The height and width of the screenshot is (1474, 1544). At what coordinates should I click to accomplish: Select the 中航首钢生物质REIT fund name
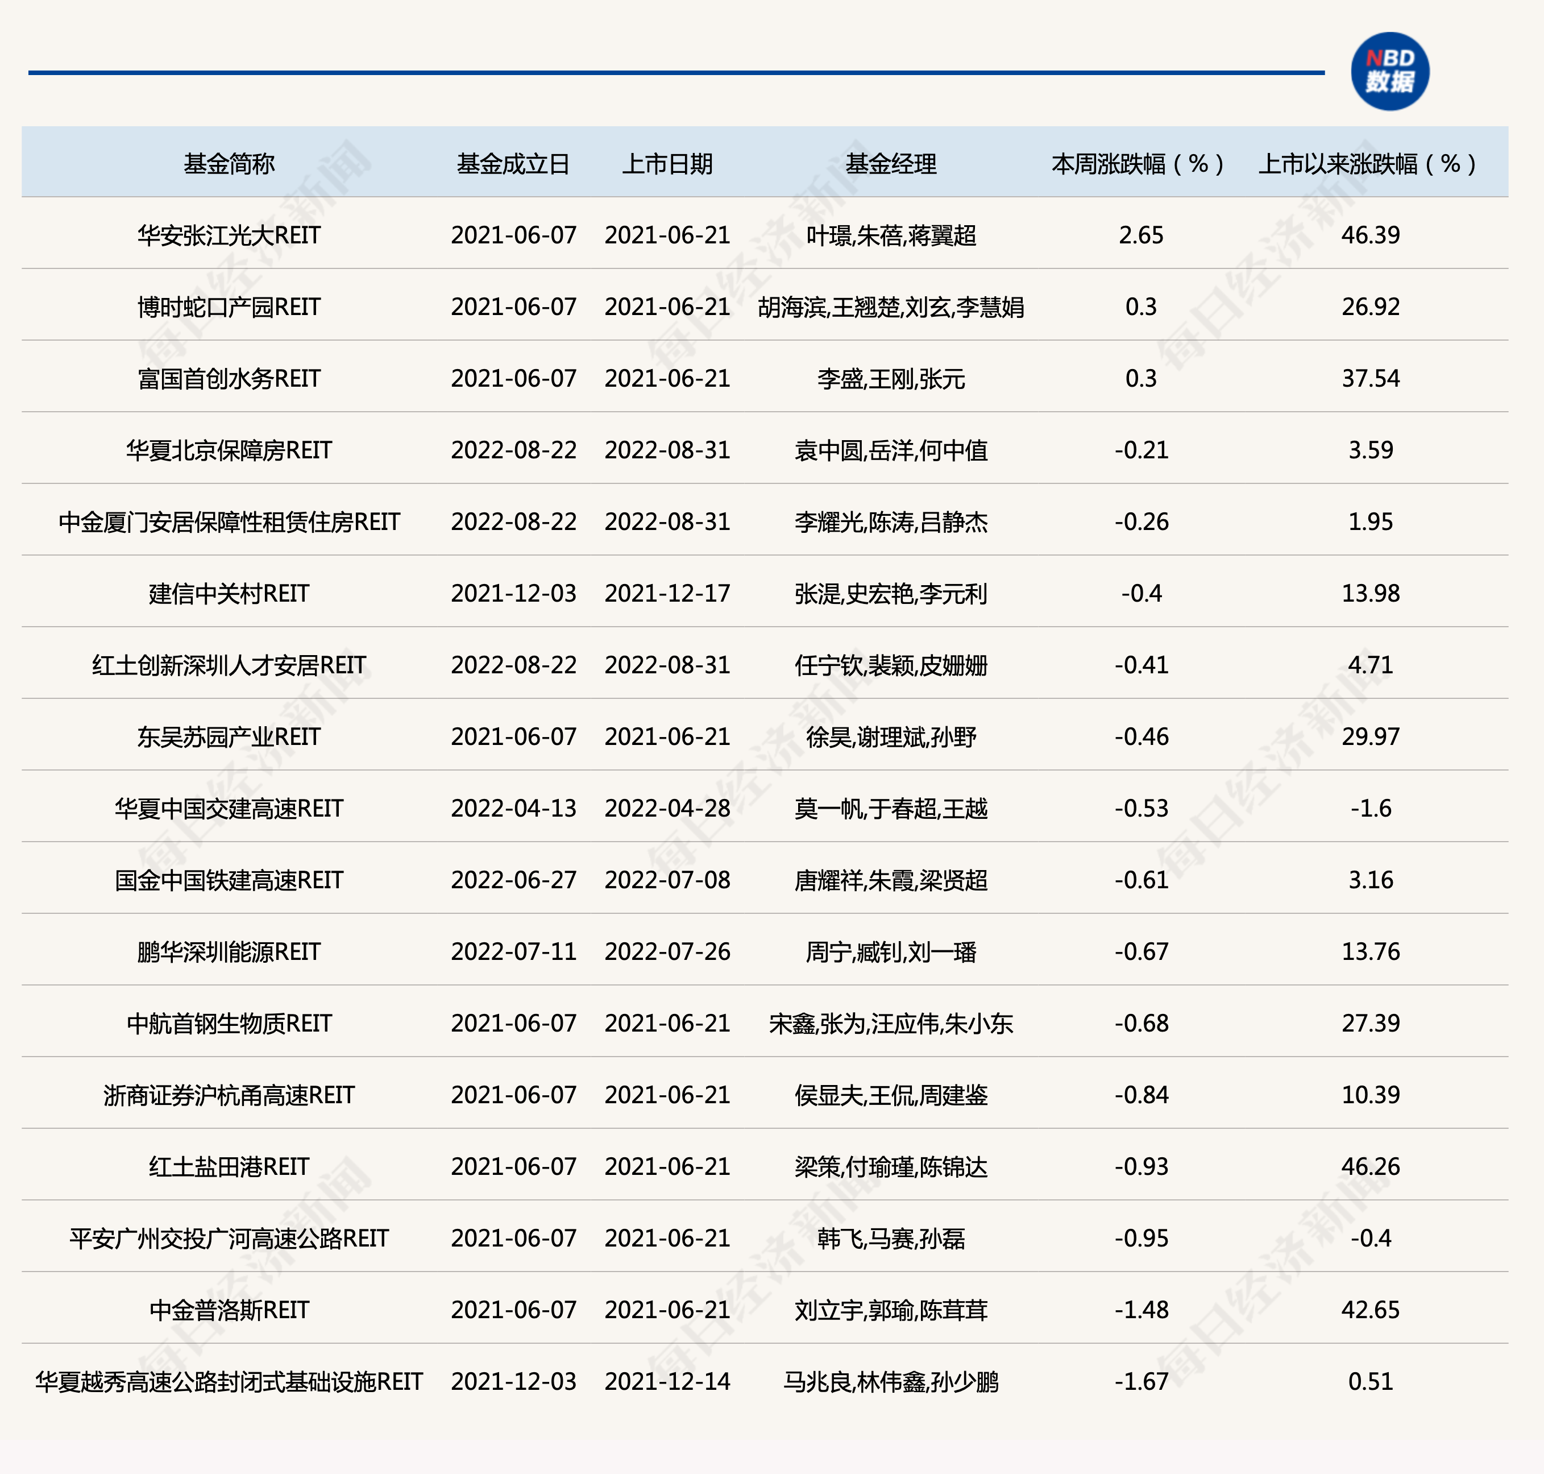[x=229, y=1023]
